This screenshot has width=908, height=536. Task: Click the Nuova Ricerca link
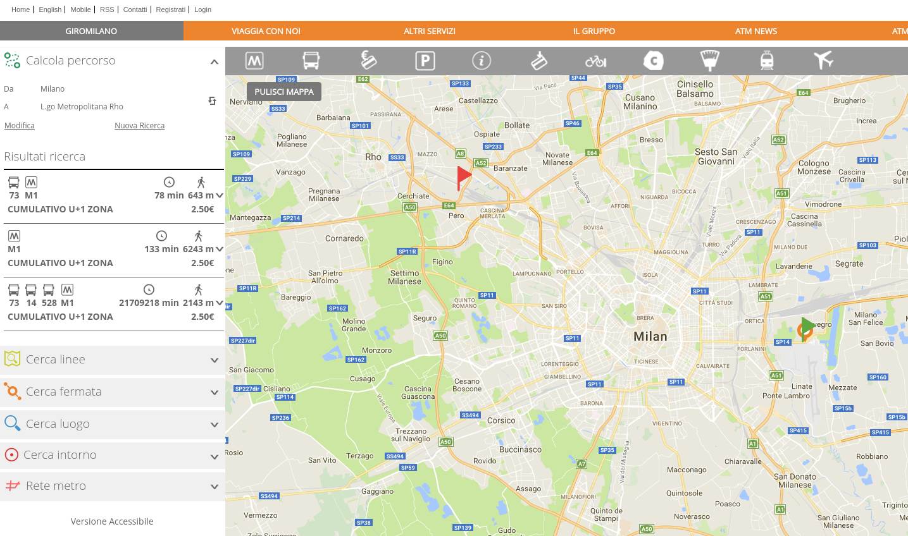[x=139, y=125]
